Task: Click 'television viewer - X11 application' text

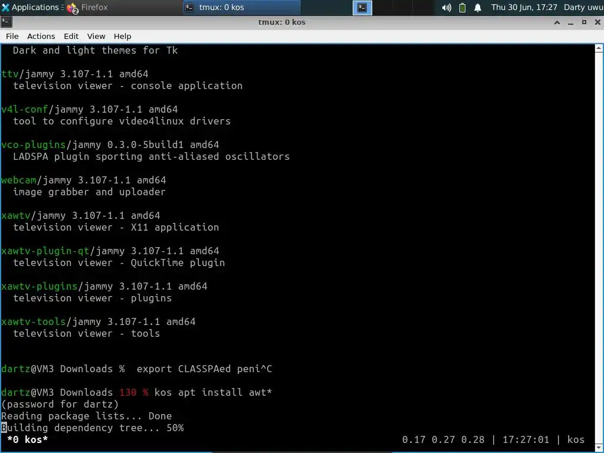Action: point(116,227)
